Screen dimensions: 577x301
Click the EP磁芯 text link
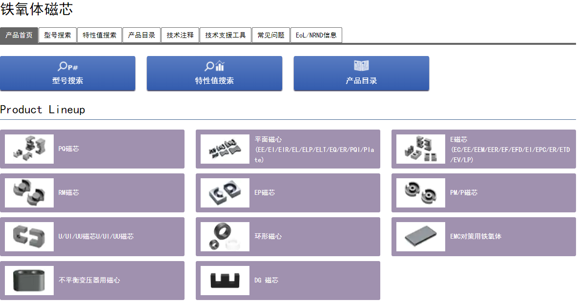click(x=265, y=193)
